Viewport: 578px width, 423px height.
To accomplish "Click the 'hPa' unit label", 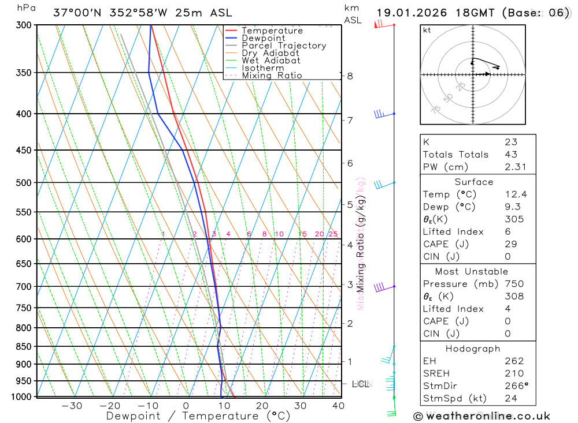I will coord(27,8).
